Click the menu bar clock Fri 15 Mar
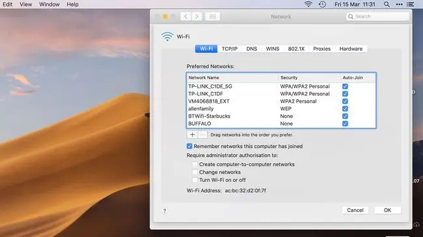 point(355,5)
